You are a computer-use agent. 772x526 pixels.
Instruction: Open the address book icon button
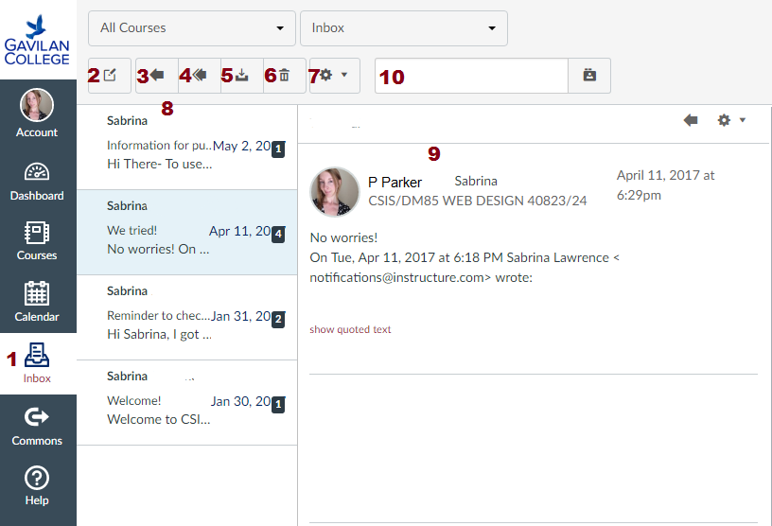pyautogui.click(x=589, y=76)
